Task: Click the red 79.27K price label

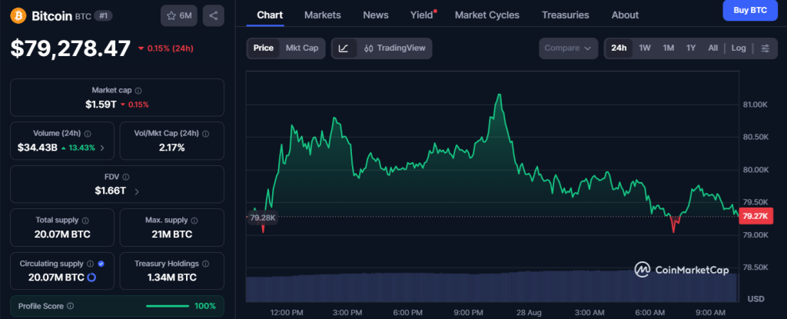Action: coord(756,217)
